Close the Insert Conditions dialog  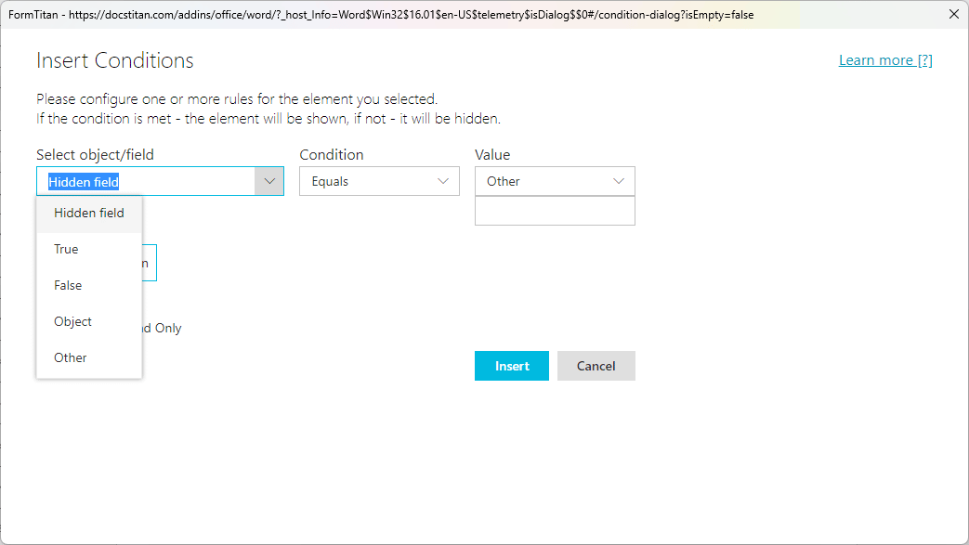[954, 14]
